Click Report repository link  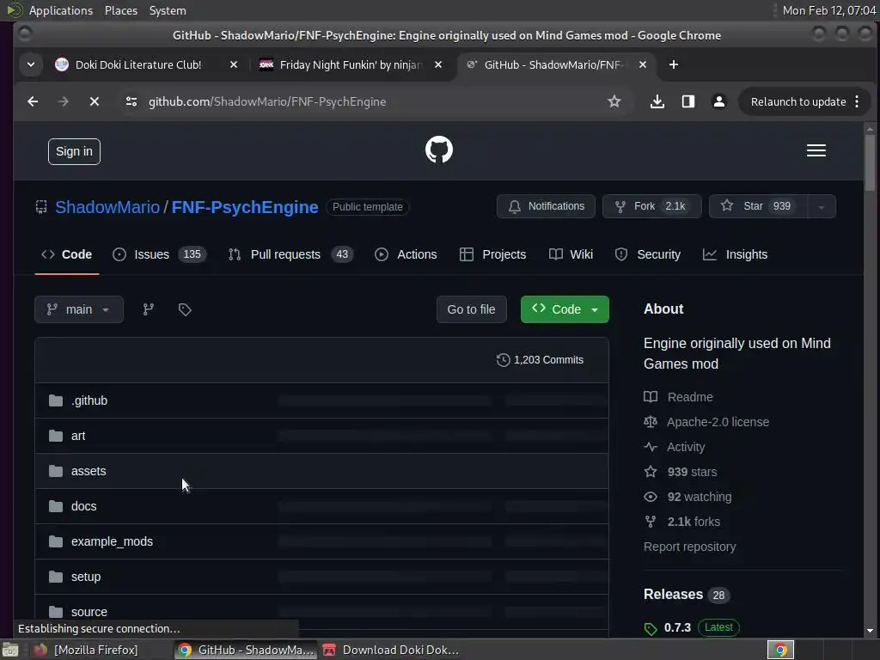pyautogui.click(x=690, y=547)
